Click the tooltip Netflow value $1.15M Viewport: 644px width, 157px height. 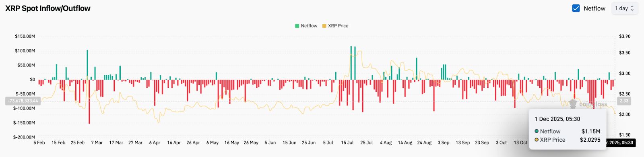click(591, 132)
